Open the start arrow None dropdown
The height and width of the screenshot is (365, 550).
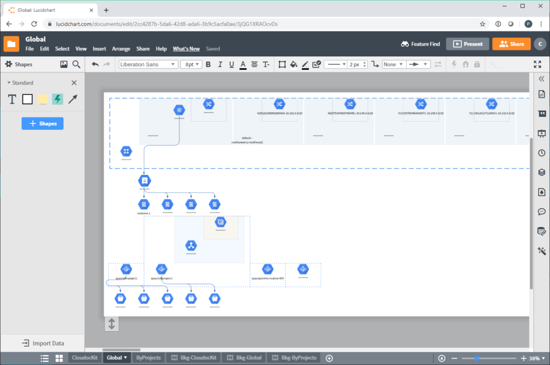click(394, 64)
